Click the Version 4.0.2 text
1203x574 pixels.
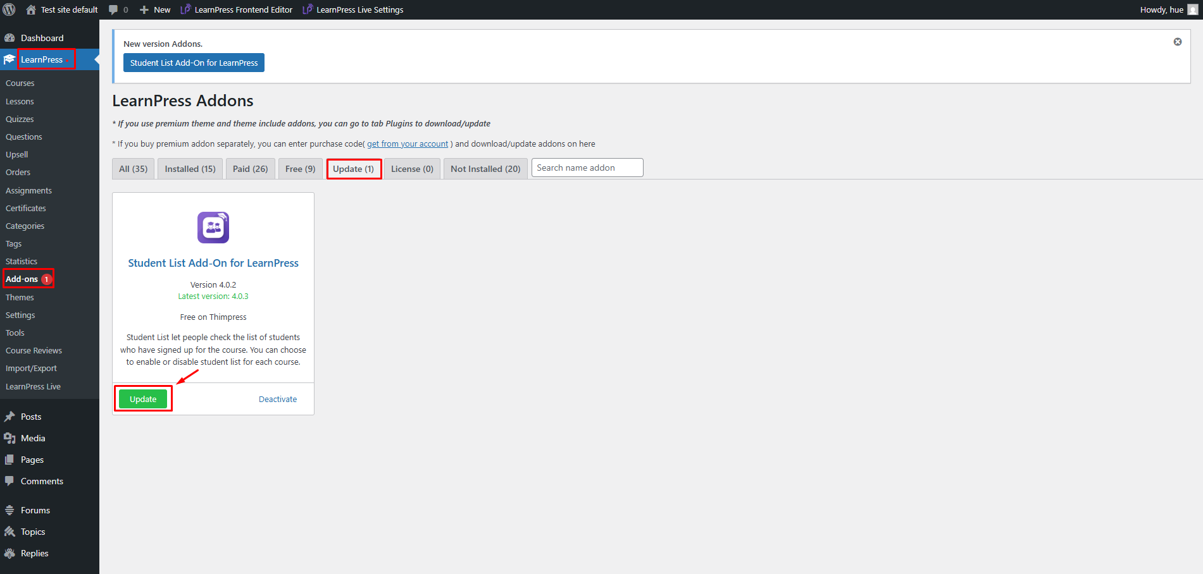pyautogui.click(x=213, y=285)
